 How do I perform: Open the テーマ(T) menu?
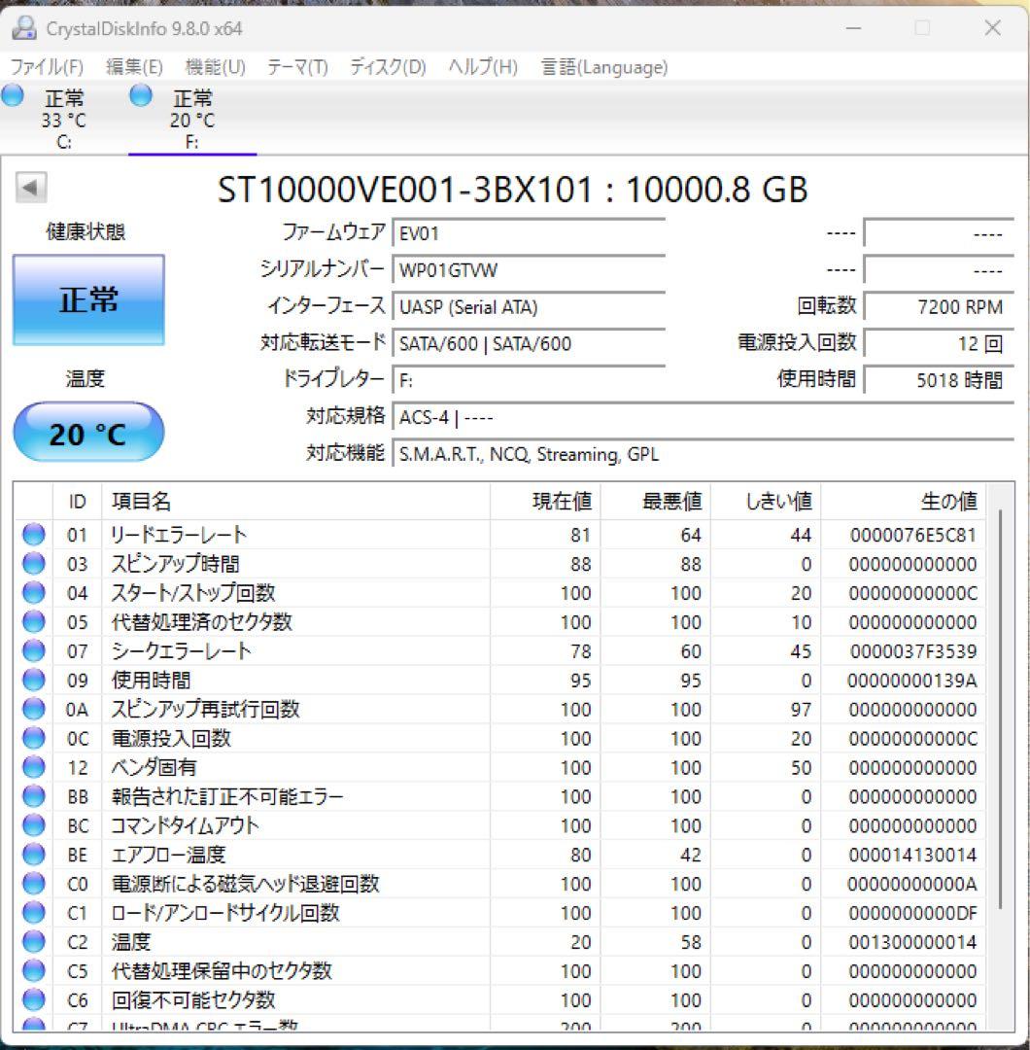297,67
